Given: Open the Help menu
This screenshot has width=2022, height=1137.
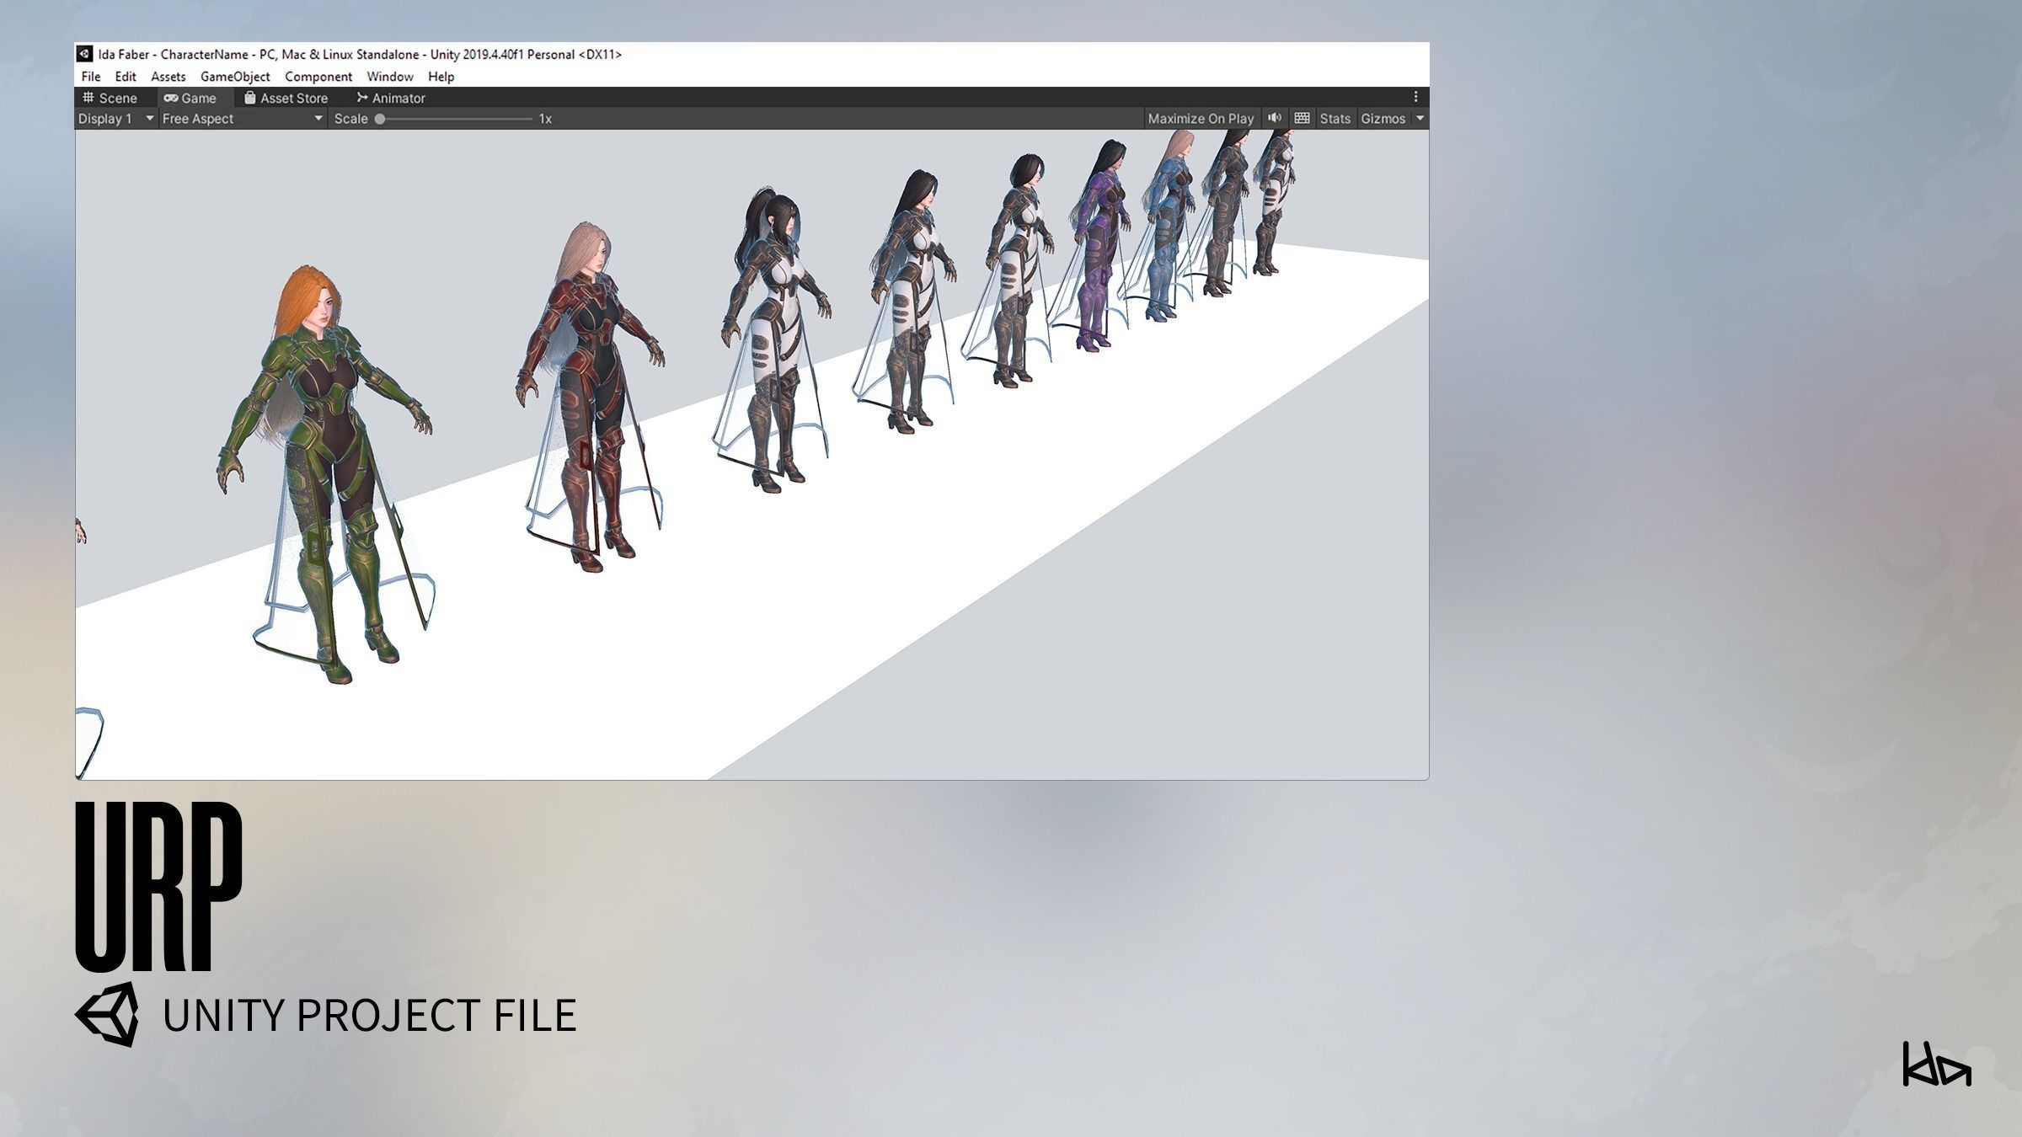Looking at the screenshot, I should 441,77.
